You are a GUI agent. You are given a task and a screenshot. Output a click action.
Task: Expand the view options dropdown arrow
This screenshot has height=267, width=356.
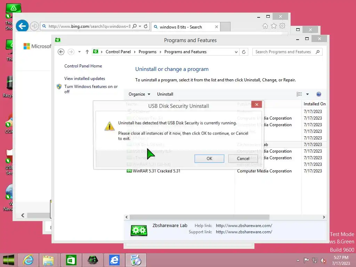click(x=307, y=94)
